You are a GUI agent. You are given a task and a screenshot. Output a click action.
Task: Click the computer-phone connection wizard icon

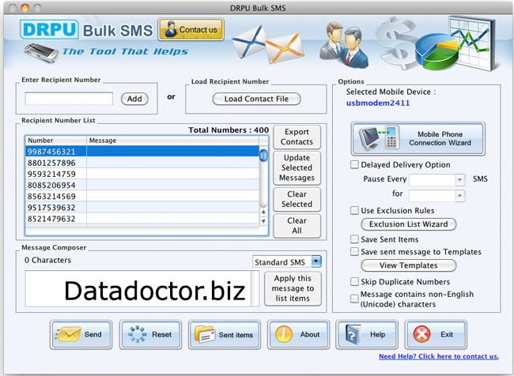coord(380,138)
